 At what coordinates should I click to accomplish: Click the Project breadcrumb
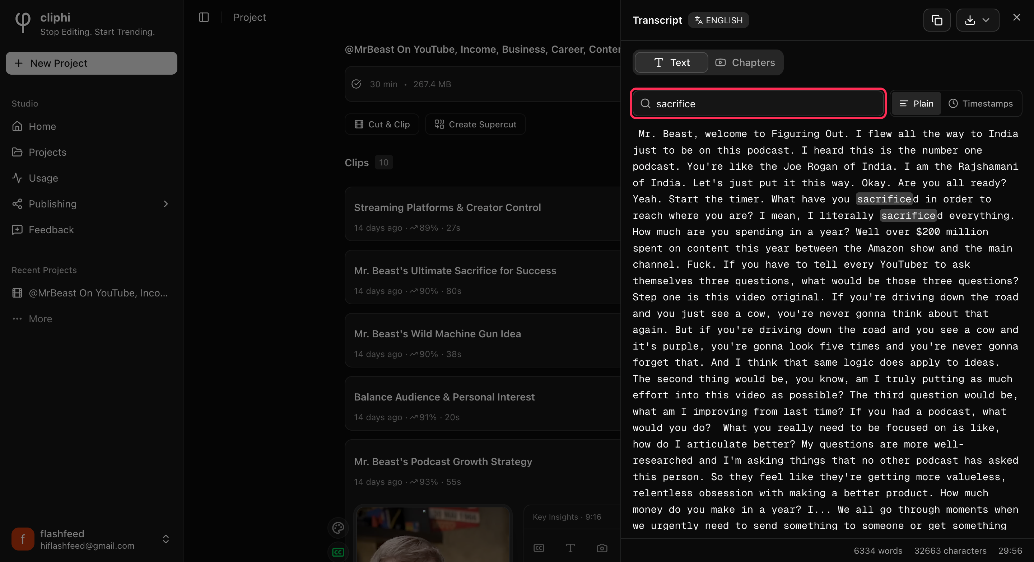(250, 17)
